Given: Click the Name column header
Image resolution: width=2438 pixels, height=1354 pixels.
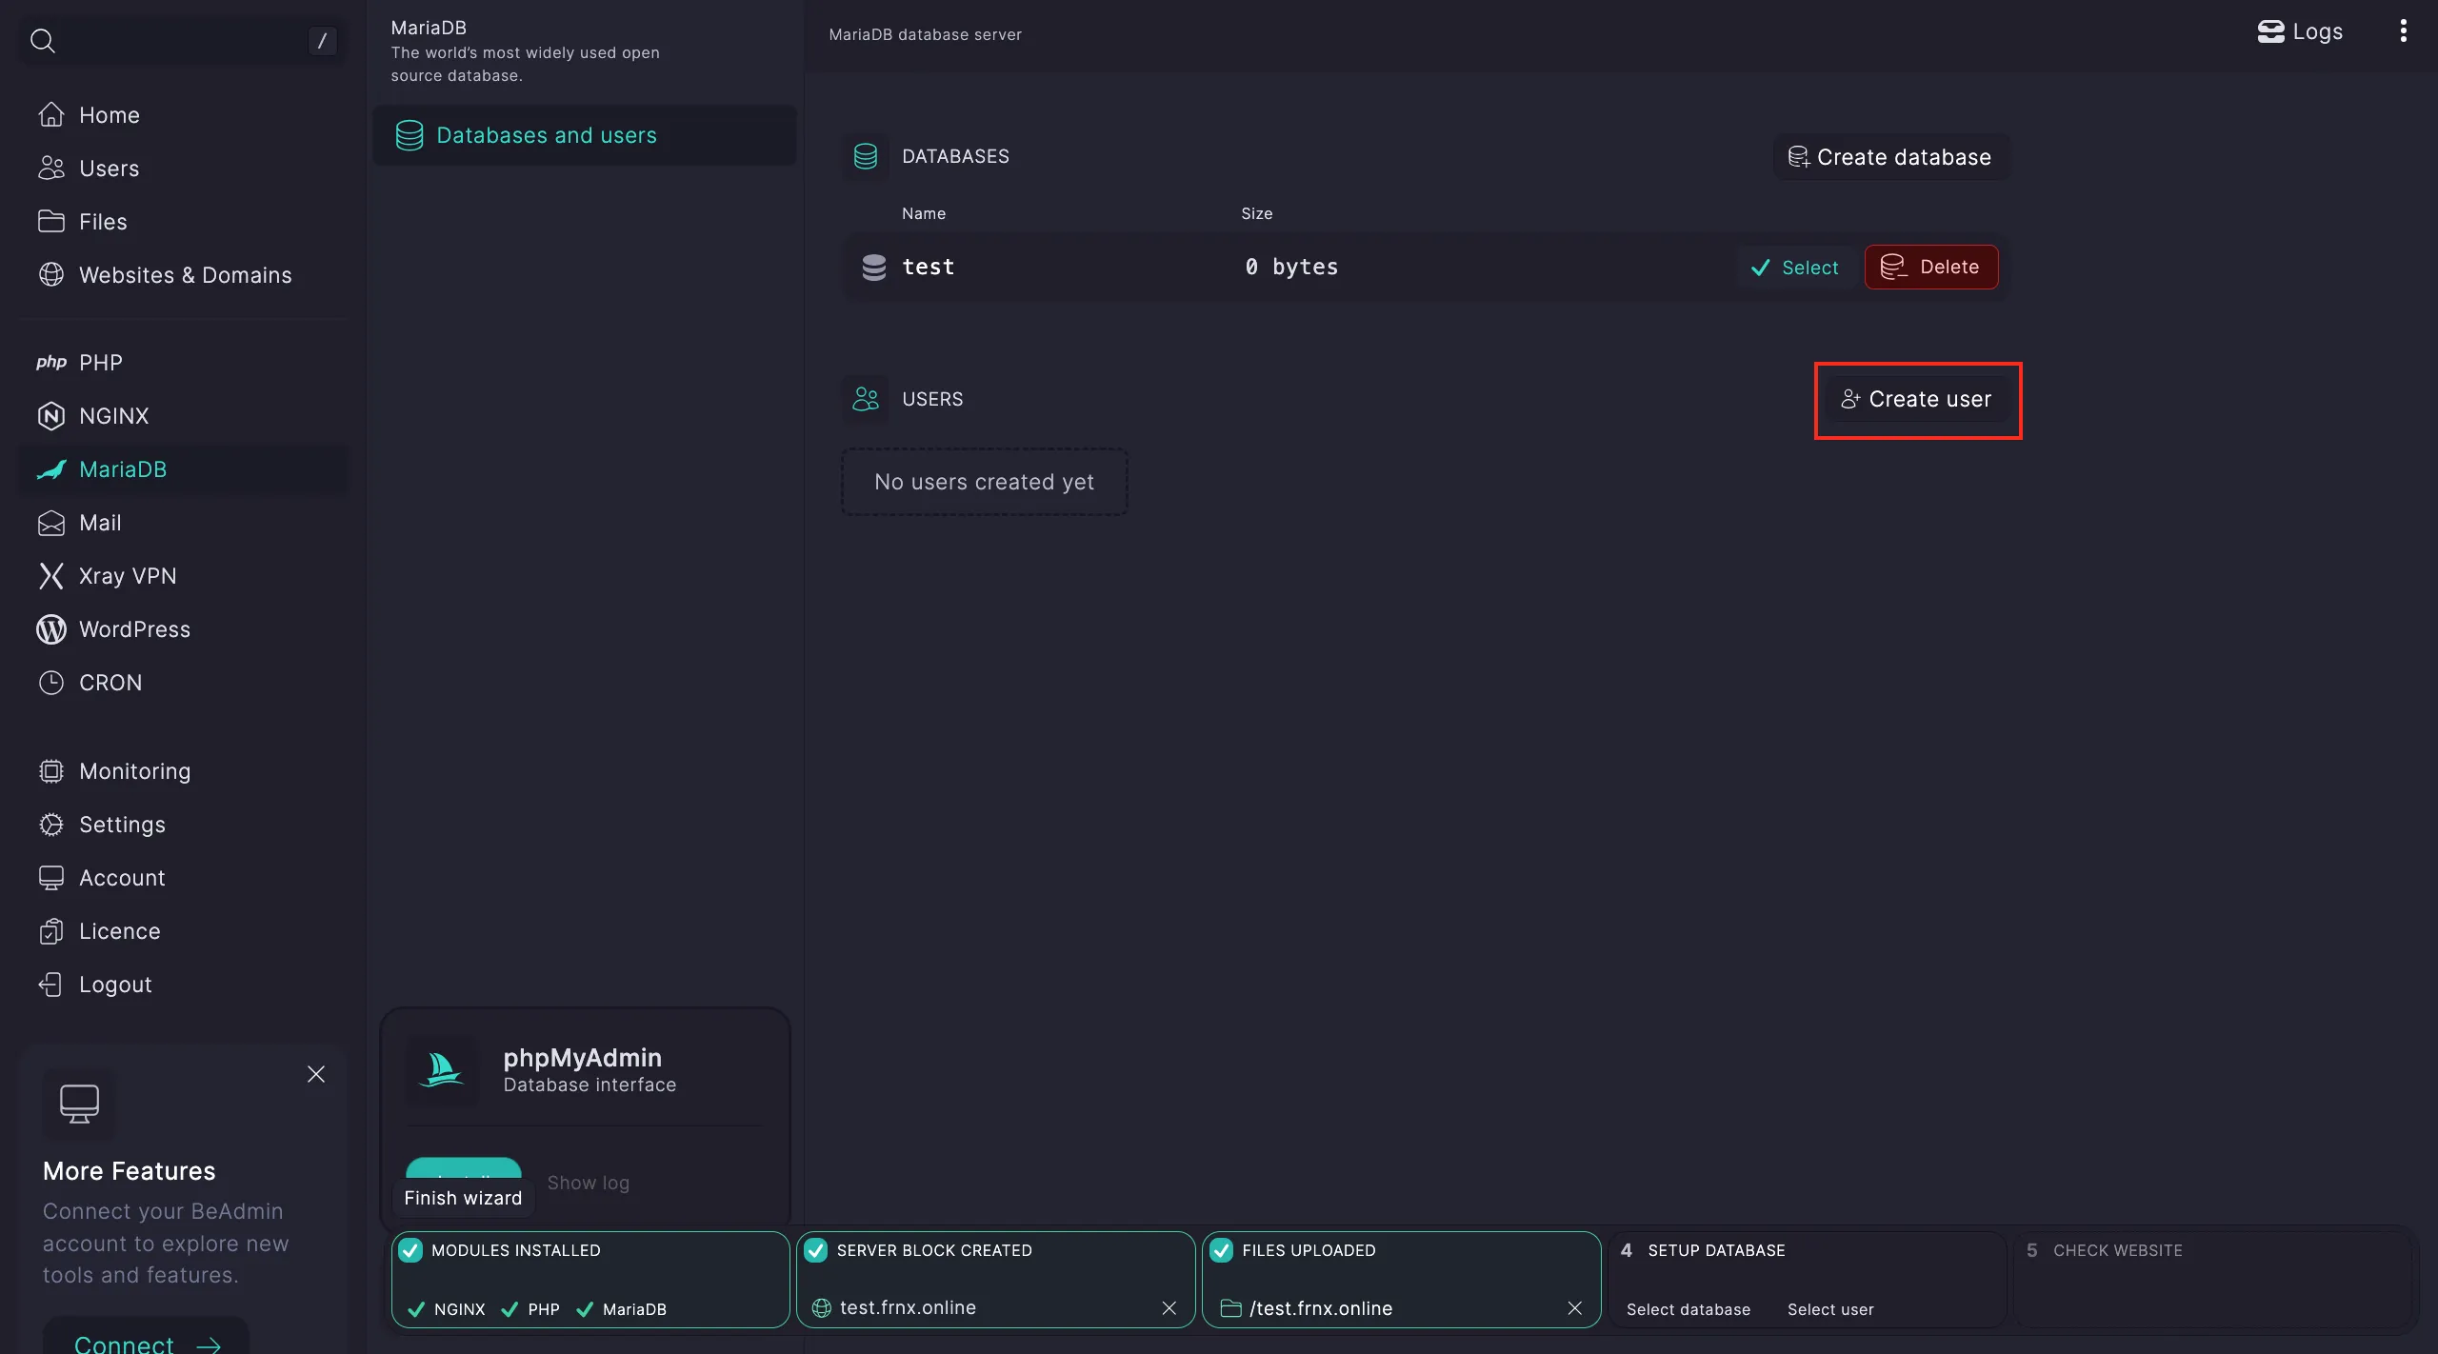Looking at the screenshot, I should coord(924,213).
